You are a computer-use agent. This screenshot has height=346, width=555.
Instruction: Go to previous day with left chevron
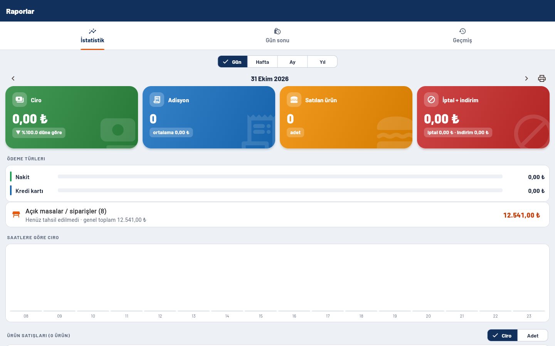pyautogui.click(x=13, y=78)
